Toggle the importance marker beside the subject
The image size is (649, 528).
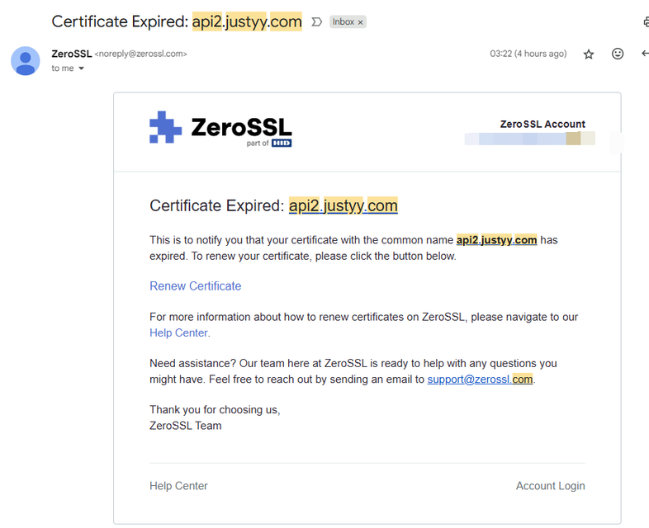click(x=316, y=22)
